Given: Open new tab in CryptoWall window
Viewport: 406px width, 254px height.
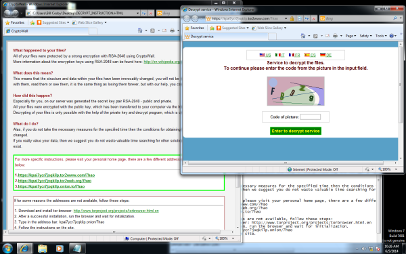Looking at the screenshot, I should 93,31.
